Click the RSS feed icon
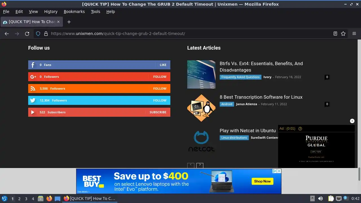This screenshot has height=203, width=361. [x=33, y=89]
